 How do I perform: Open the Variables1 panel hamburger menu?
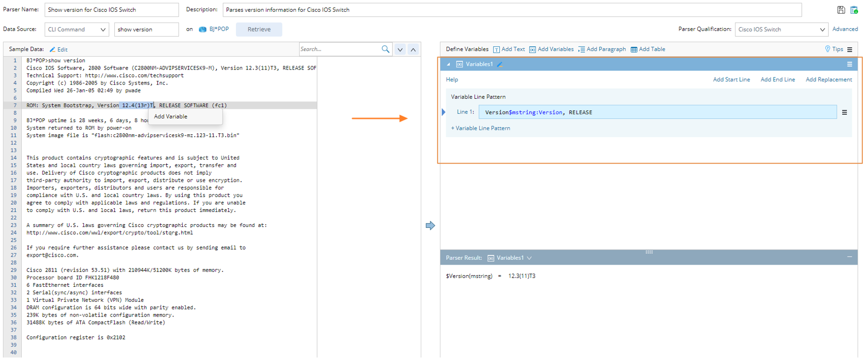coord(850,64)
